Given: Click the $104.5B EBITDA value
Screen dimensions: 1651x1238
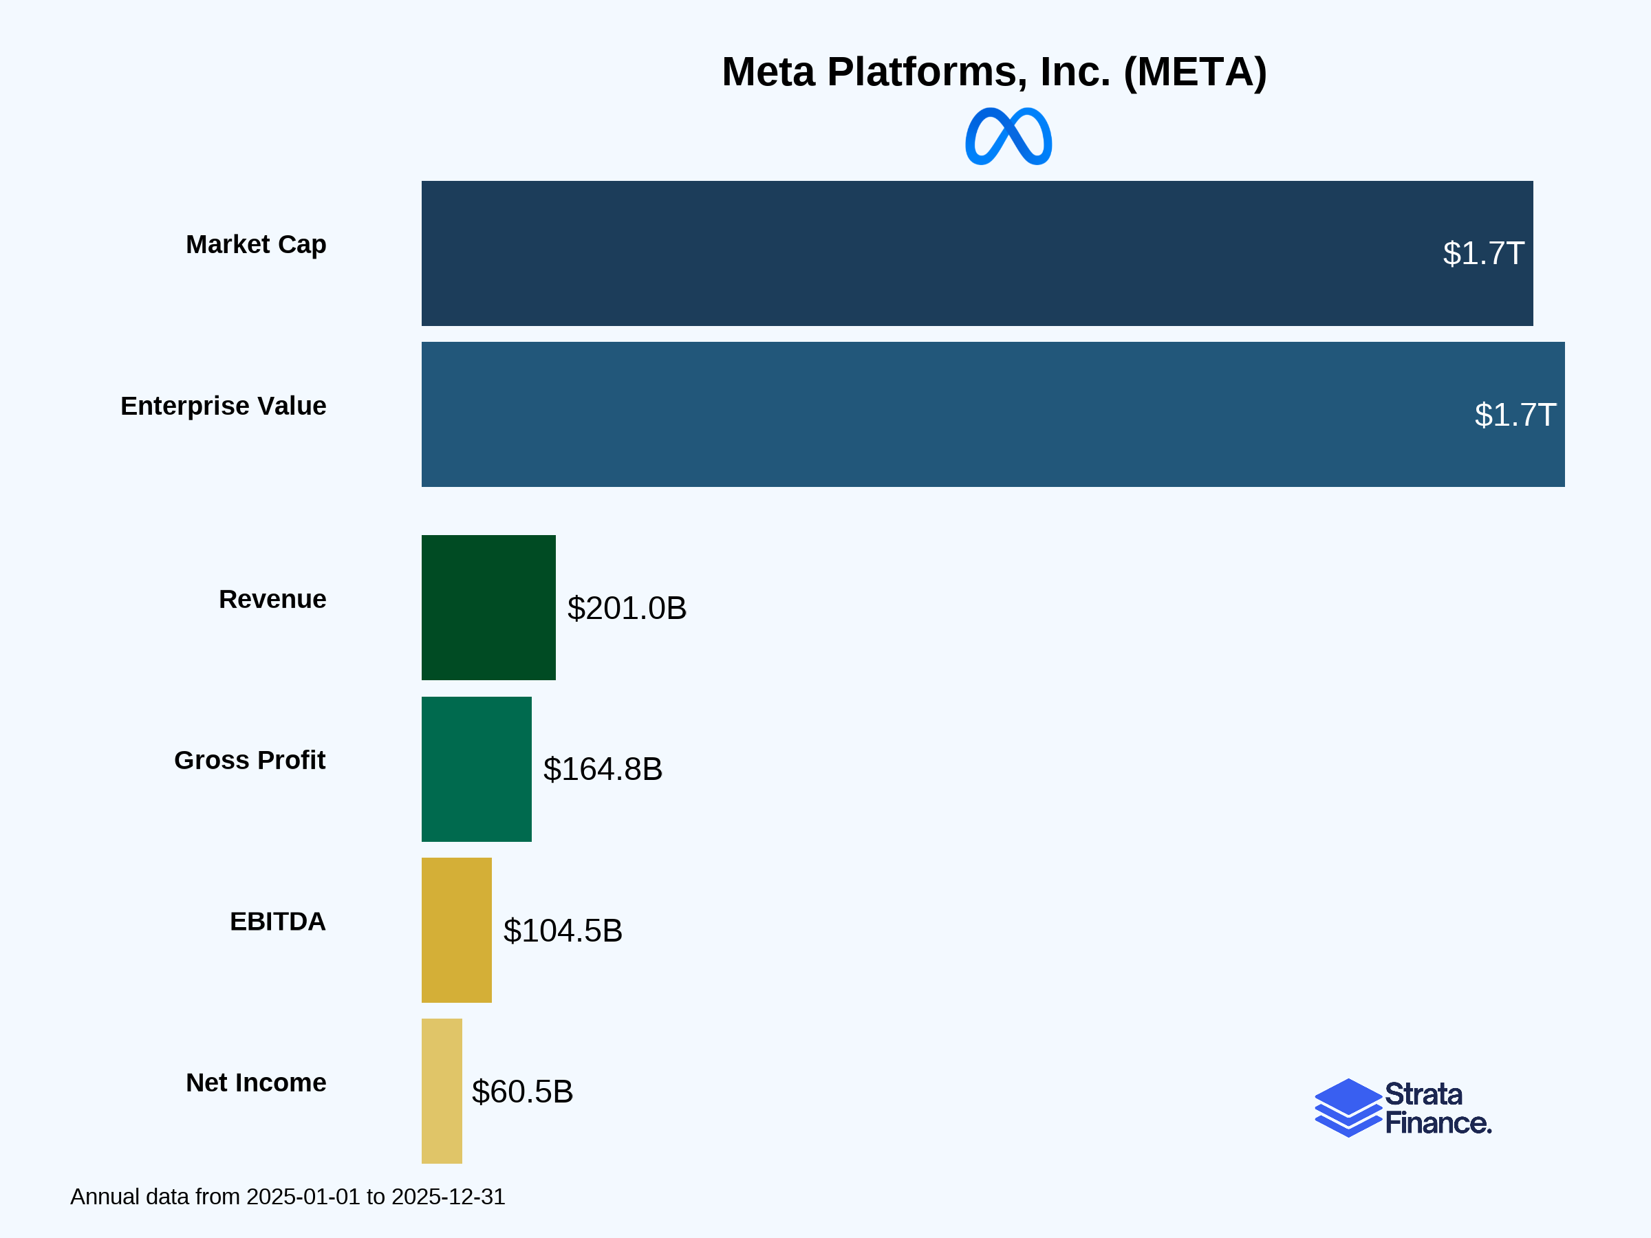Looking at the screenshot, I should (563, 931).
